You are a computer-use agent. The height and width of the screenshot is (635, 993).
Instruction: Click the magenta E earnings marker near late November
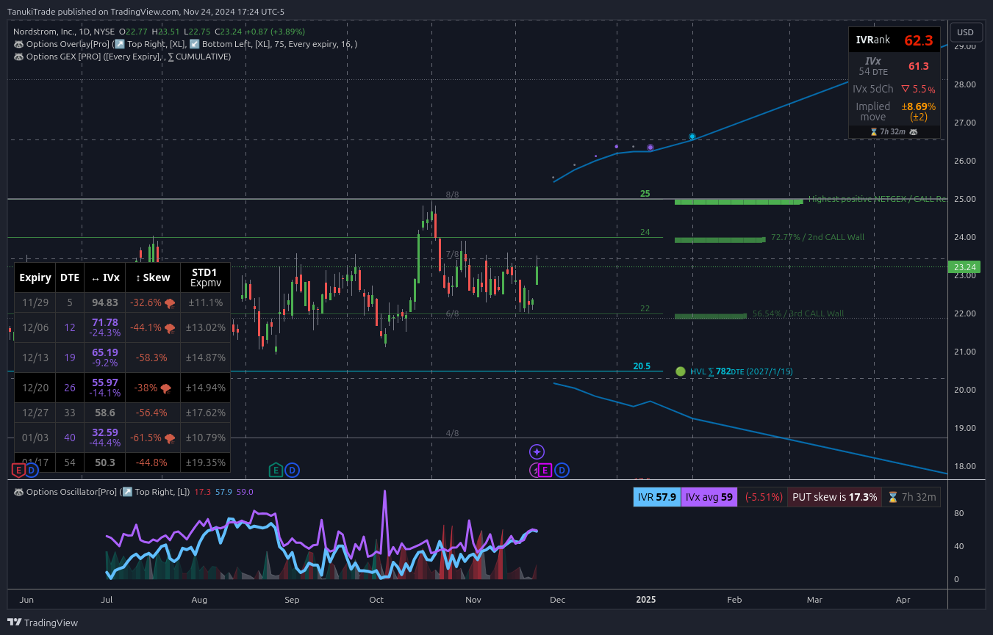[x=545, y=470]
